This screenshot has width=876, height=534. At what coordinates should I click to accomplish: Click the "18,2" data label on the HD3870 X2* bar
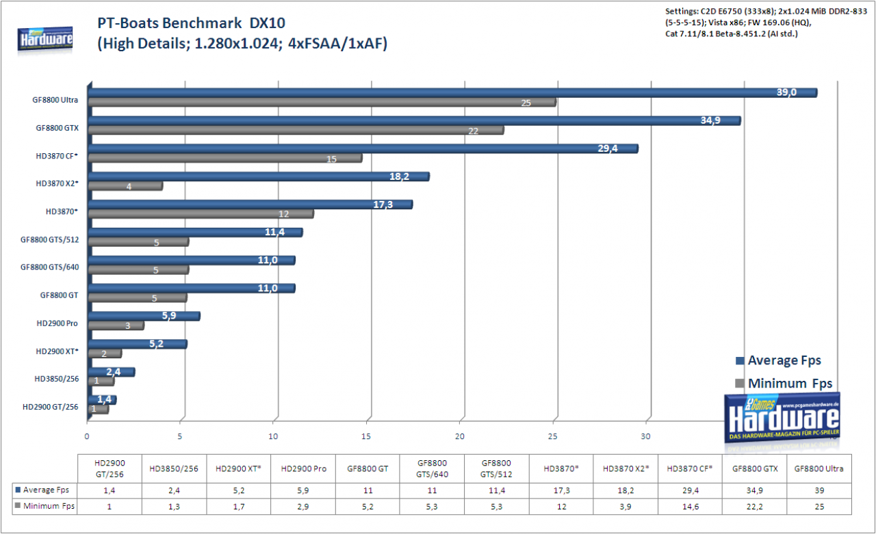click(x=398, y=176)
